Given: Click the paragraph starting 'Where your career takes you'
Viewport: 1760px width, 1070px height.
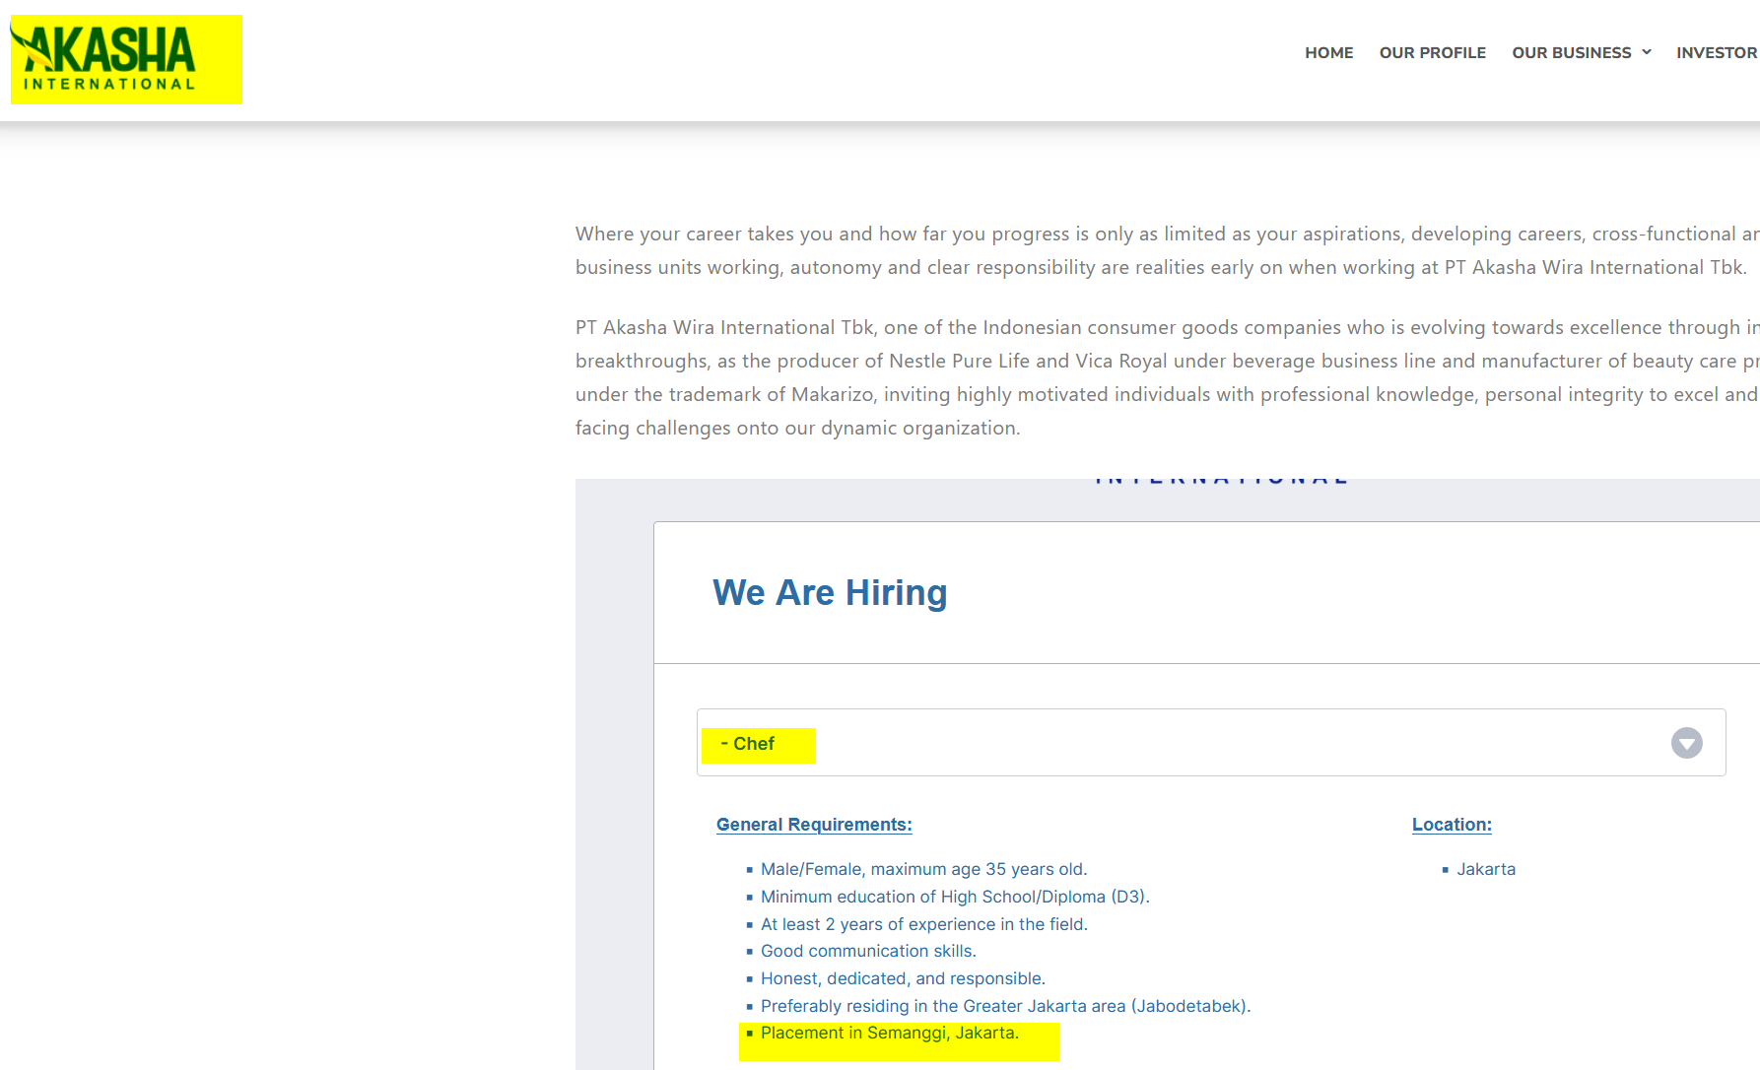Looking at the screenshot, I should pos(1168,250).
